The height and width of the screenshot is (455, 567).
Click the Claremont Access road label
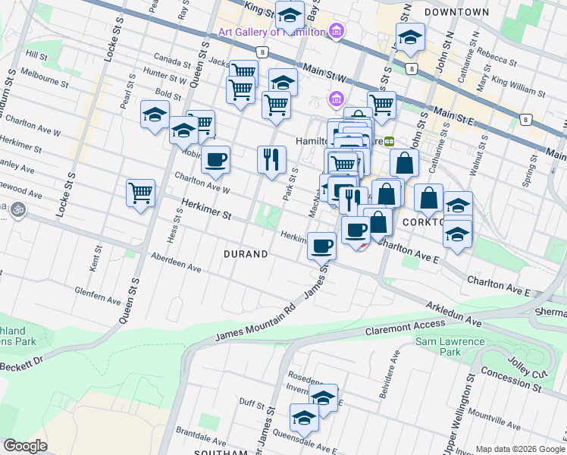click(405, 328)
